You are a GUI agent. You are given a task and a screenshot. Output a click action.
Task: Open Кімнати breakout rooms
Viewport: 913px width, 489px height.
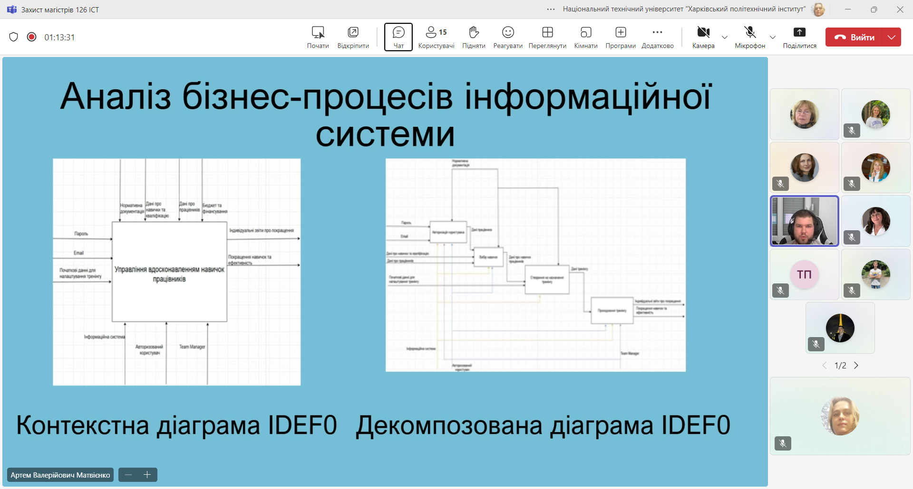586,37
